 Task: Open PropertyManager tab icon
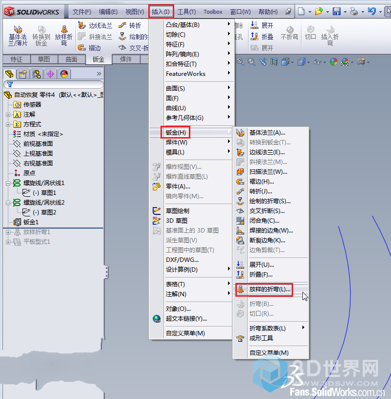(x=23, y=74)
